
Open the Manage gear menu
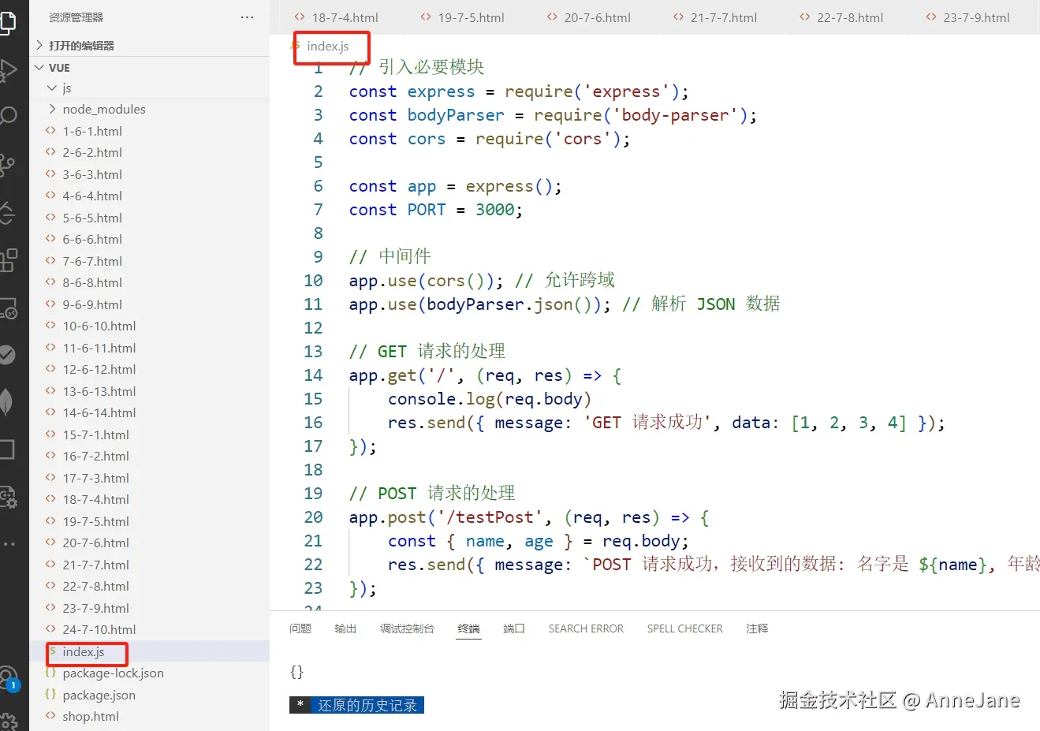[8, 721]
